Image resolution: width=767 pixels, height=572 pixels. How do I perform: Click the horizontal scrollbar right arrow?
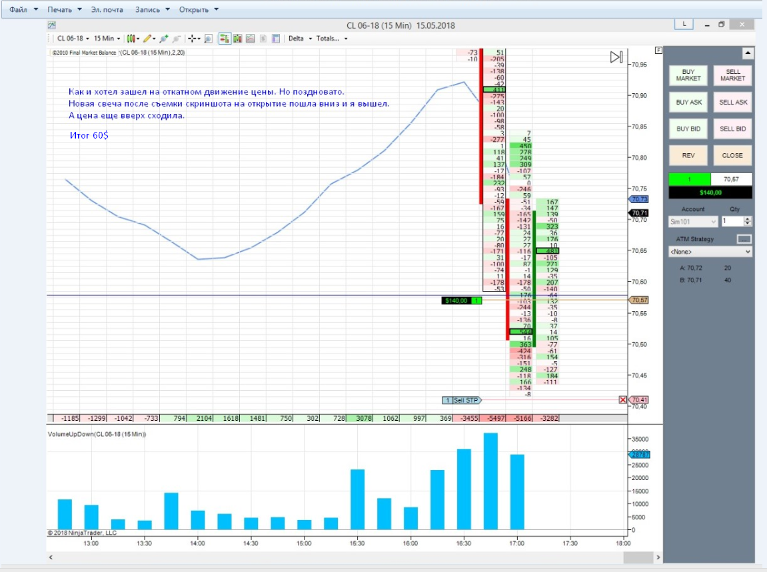pos(658,557)
